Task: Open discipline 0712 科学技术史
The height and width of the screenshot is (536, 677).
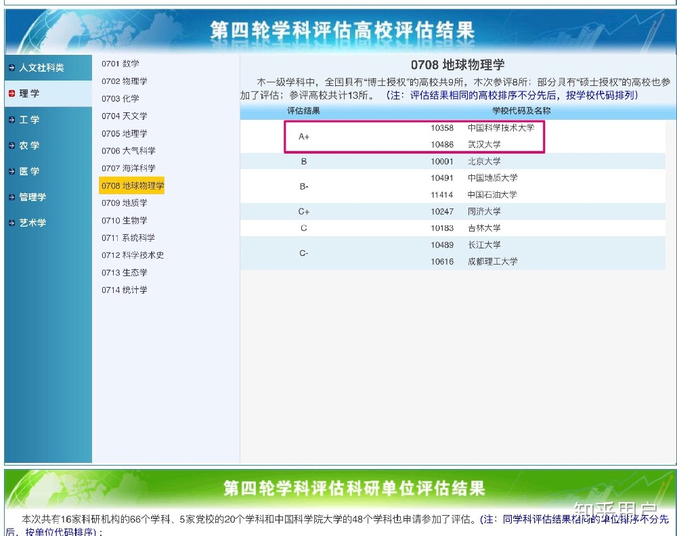Action: point(133,255)
